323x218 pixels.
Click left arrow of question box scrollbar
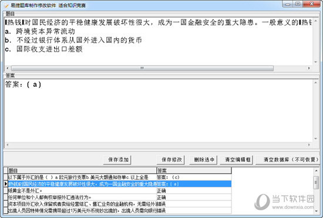coord(8,68)
